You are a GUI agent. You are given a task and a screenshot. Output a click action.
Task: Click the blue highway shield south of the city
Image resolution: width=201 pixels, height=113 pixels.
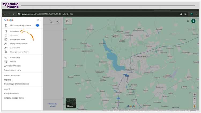118,99
